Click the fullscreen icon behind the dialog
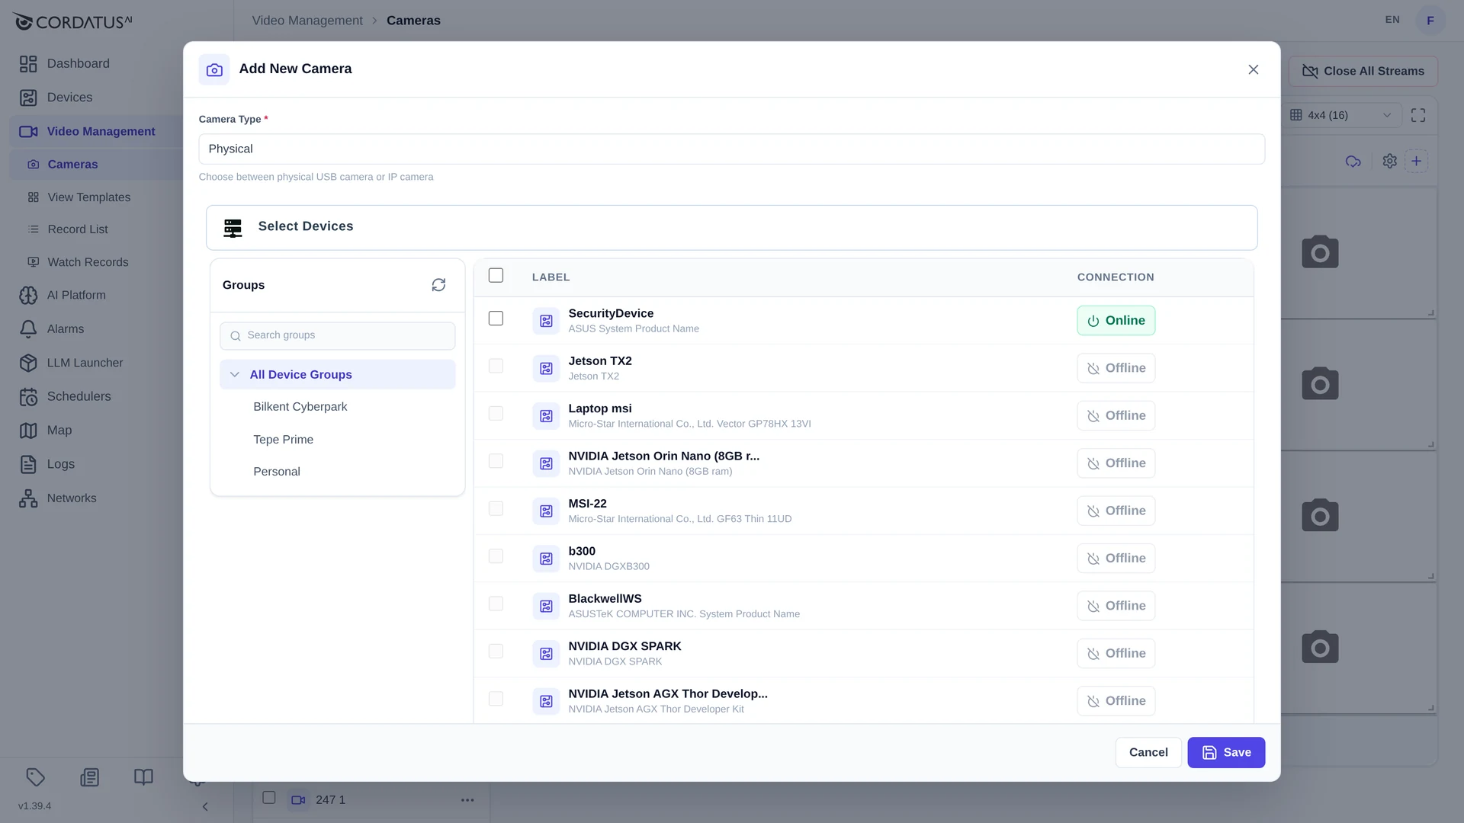Image resolution: width=1464 pixels, height=823 pixels. (x=1418, y=115)
